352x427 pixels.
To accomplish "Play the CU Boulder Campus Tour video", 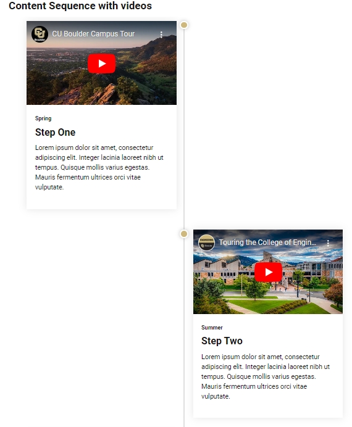I will pyautogui.click(x=102, y=64).
